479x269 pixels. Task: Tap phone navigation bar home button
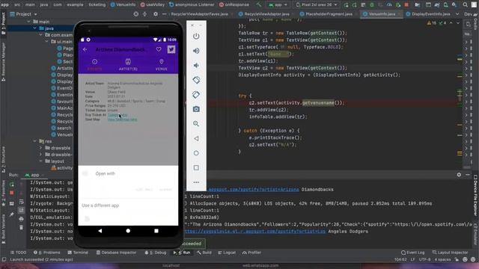tap(128, 231)
